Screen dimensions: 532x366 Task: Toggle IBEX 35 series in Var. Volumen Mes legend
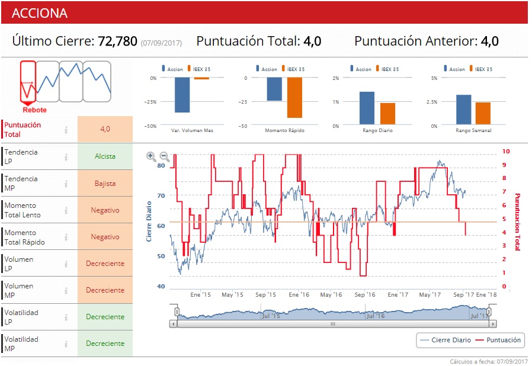click(199, 69)
